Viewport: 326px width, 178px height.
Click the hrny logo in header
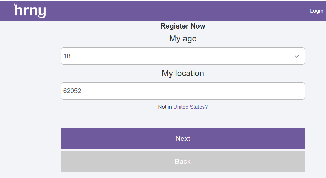[30, 11]
